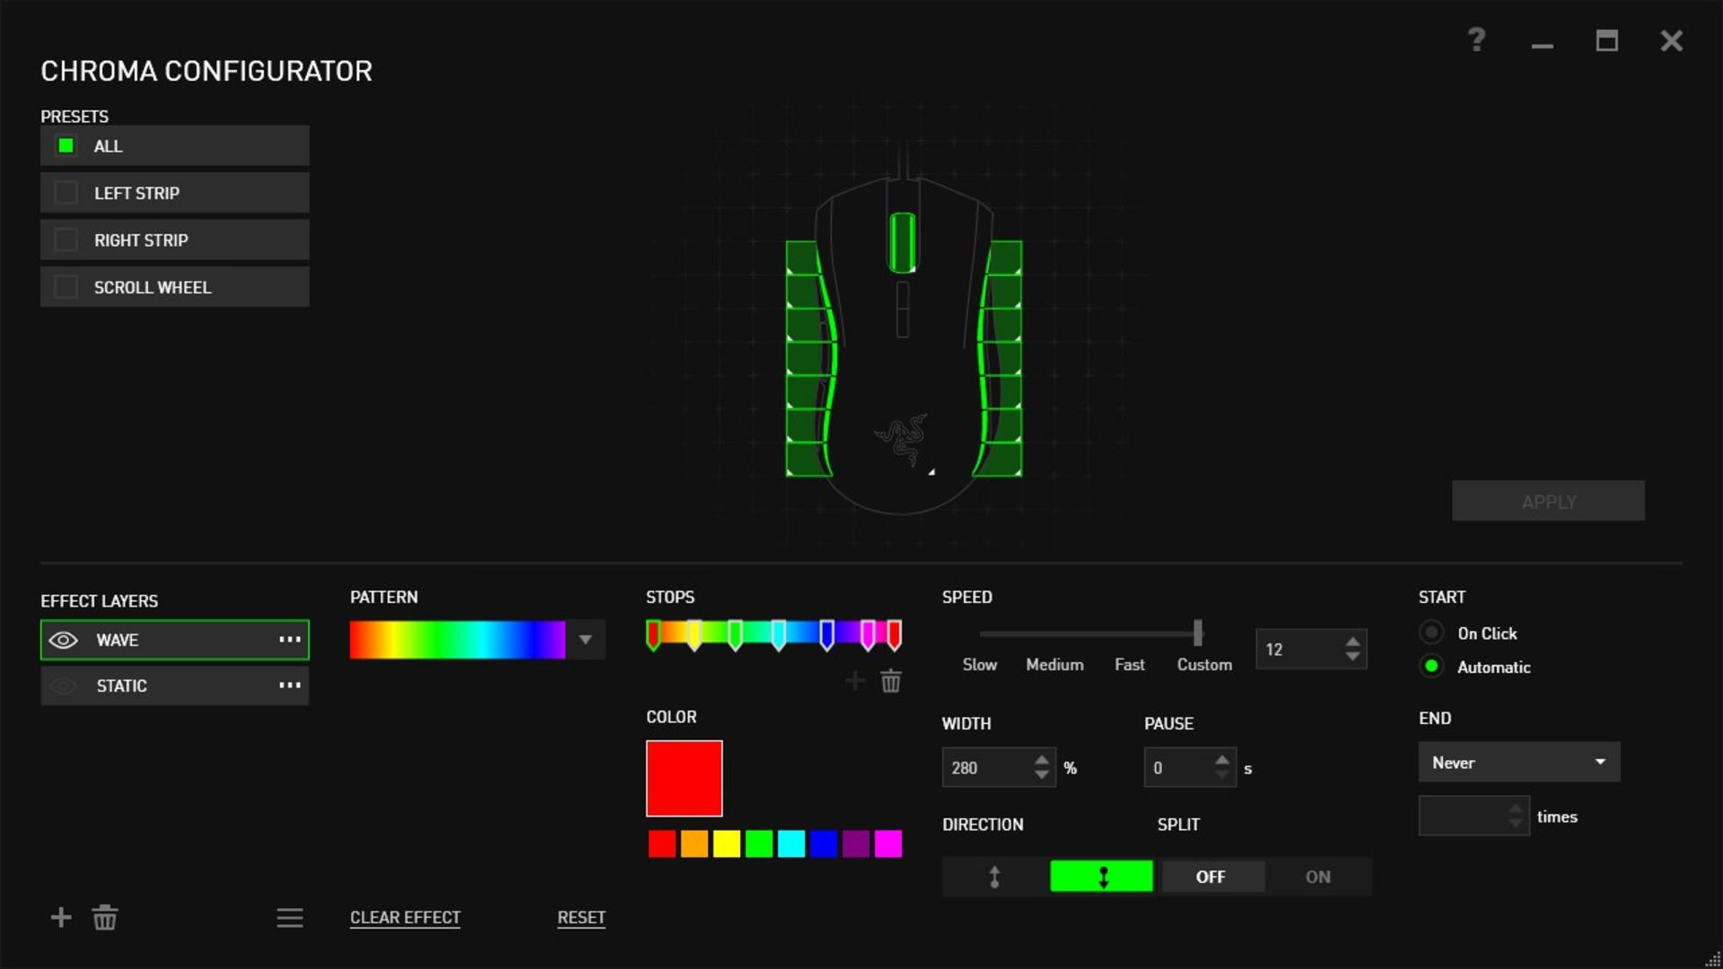Toggle visibility of the WAVE layer
Image resolution: width=1723 pixels, height=969 pixels.
63,640
